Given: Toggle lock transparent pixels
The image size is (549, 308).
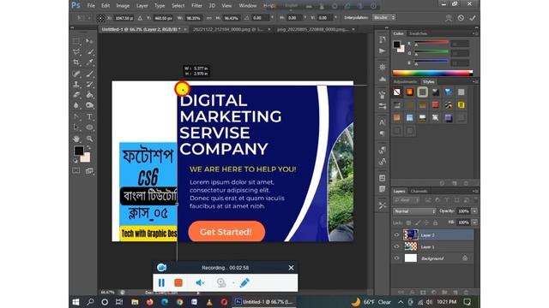Looking at the screenshot, I should click(408, 222).
